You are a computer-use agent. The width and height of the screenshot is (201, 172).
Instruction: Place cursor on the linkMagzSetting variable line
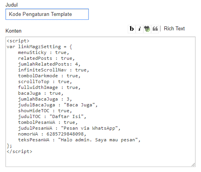(x=39, y=47)
